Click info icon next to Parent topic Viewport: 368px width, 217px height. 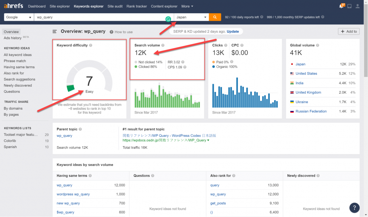80,129
